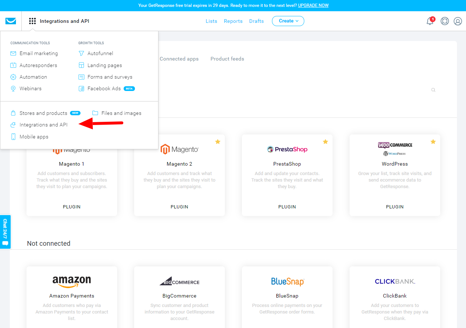This screenshot has width=466, height=328.
Task: Switch to the Product feeds tab
Action: click(227, 59)
